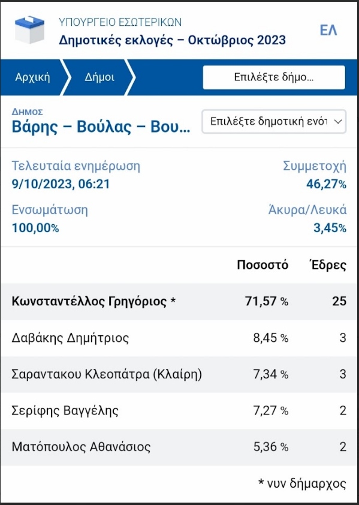Image resolution: width=359 pixels, height=505 pixels.
Task: Open the Δημοτικές εκλογές – Οκτώβριος 2023 title
Action: tap(172, 41)
